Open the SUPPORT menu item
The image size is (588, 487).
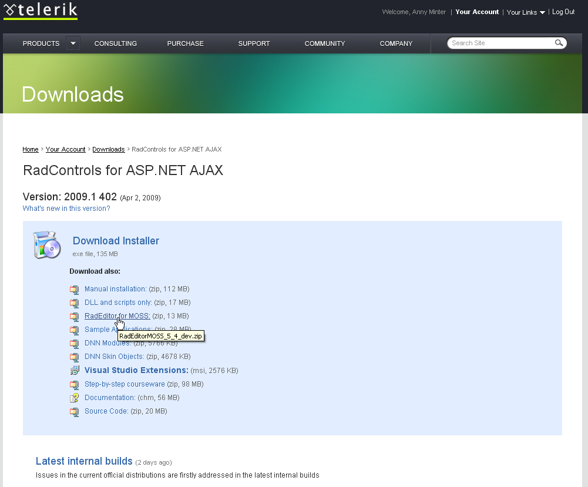click(x=254, y=43)
